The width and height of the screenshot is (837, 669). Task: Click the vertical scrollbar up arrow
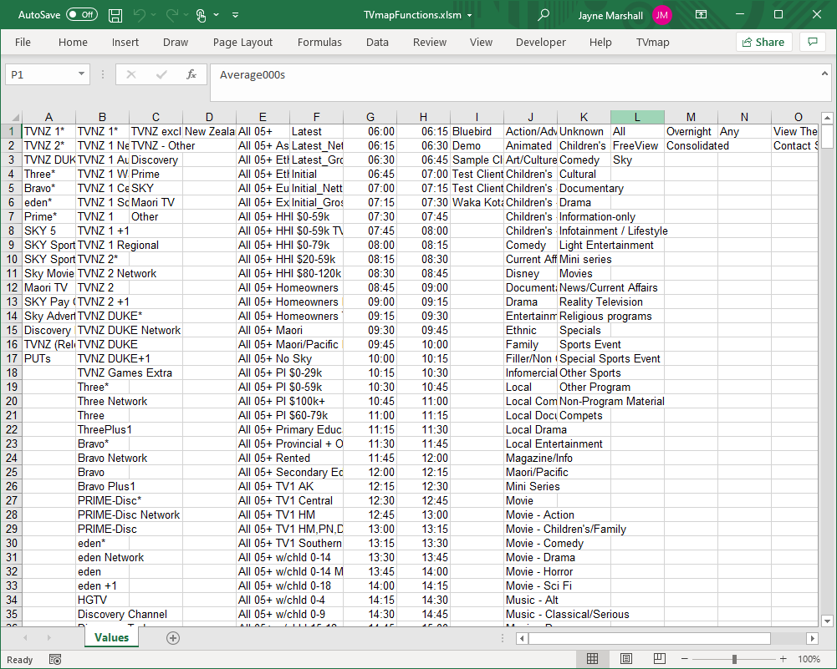point(827,118)
